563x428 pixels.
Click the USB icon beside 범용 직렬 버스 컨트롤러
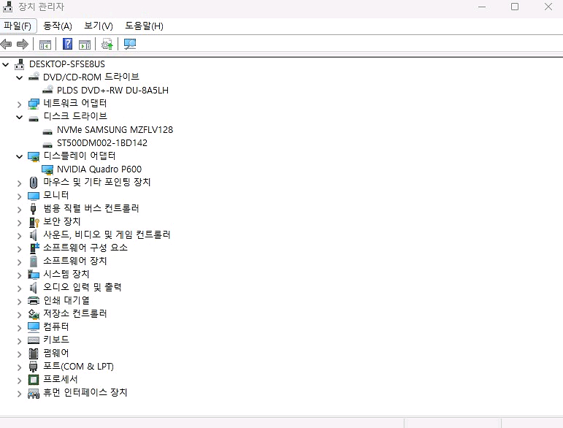(34, 209)
